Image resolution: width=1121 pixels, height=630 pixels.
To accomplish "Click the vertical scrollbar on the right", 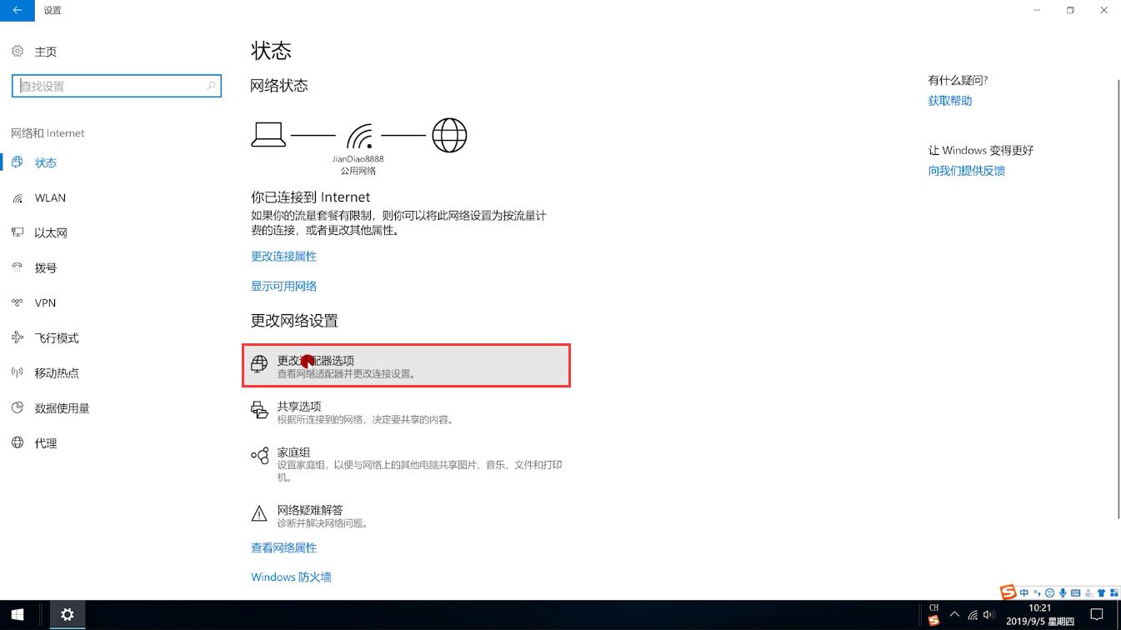I will click(x=1118, y=300).
